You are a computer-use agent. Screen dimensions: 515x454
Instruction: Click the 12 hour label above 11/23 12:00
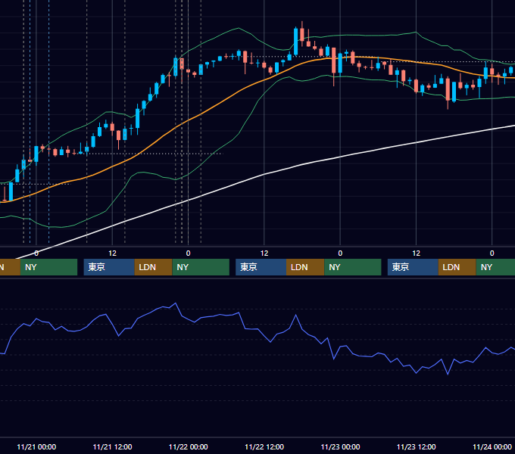pyautogui.click(x=416, y=253)
